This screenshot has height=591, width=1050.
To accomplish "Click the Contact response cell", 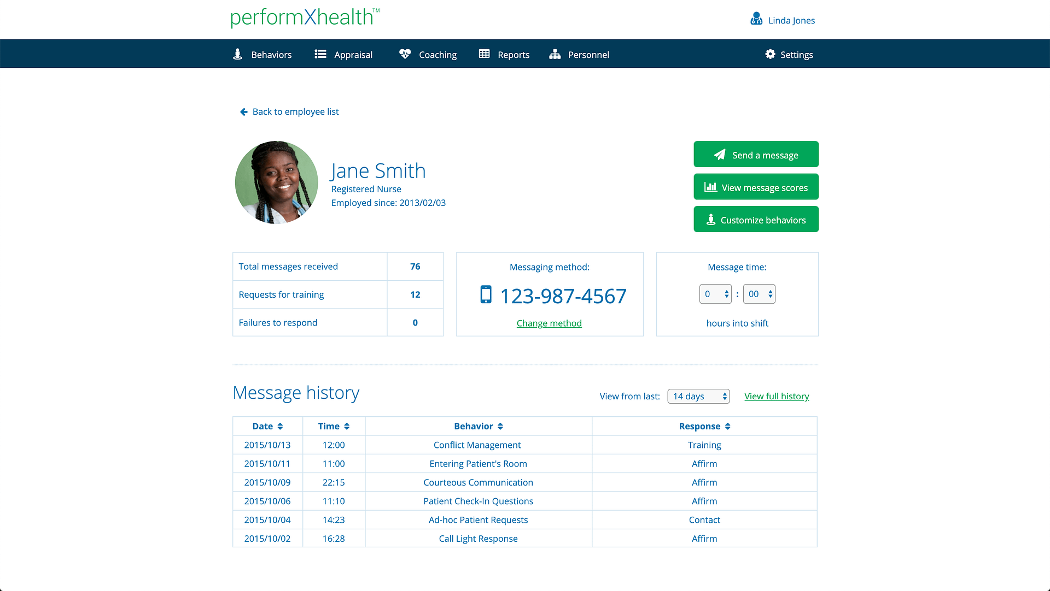I will [704, 520].
